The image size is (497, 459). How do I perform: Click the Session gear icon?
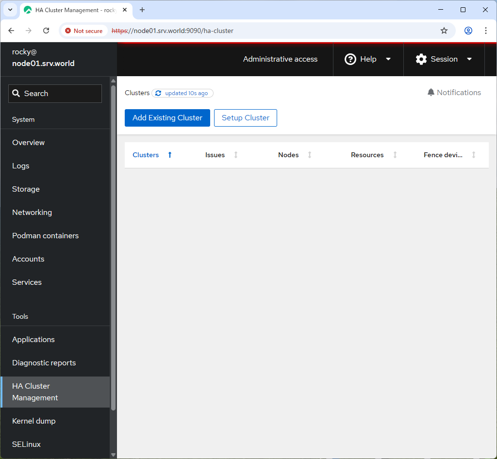pos(421,59)
